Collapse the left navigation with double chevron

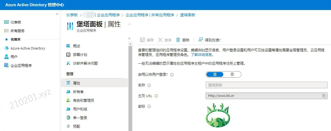(57, 14)
